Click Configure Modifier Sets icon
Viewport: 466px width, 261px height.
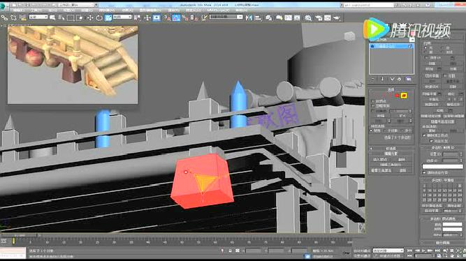point(409,79)
